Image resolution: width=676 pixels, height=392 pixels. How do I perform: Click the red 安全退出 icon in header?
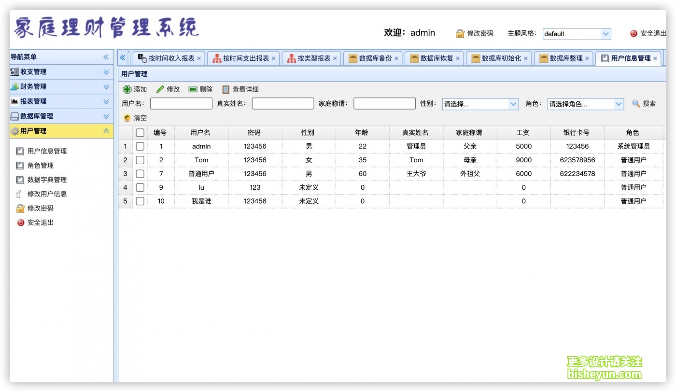[634, 33]
